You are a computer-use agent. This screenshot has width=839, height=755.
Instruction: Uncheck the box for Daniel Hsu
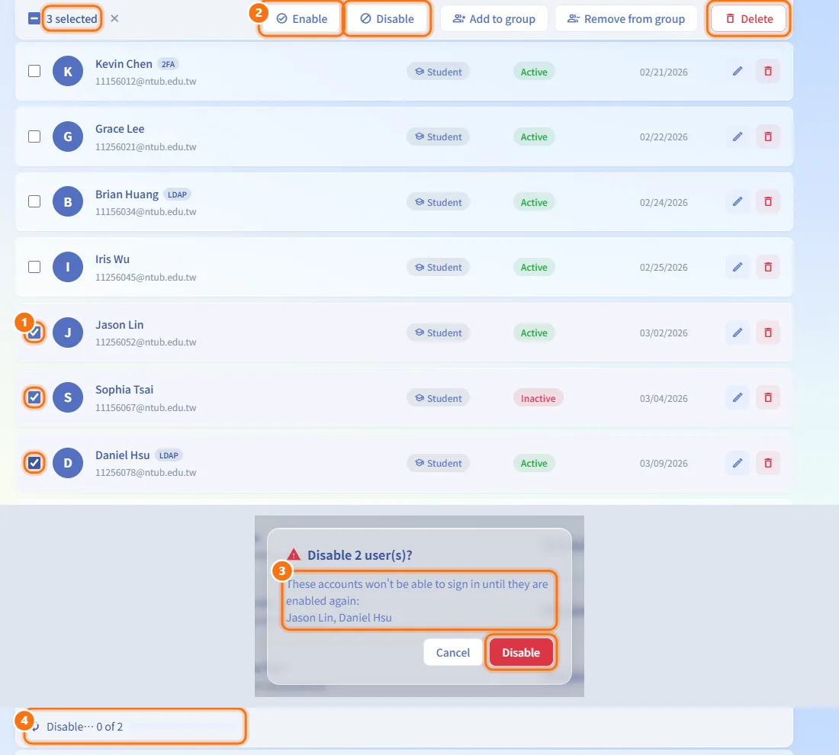tap(34, 463)
